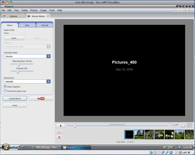Enable Full frame photo crop
The height and width of the screenshot is (155, 195).
coord(5,91)
